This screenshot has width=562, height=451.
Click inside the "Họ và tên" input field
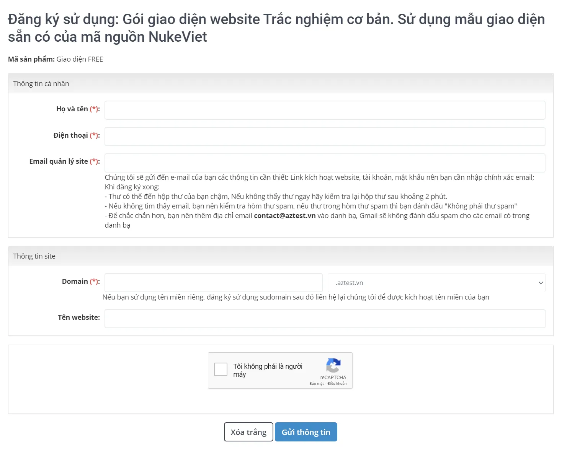click(325, 110)
